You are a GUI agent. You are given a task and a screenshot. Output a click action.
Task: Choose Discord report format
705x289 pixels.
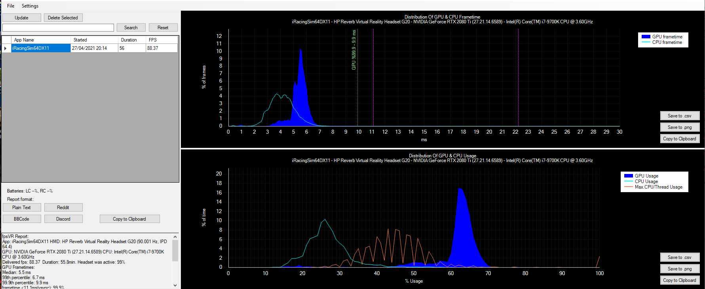click(x=63, y=219)
